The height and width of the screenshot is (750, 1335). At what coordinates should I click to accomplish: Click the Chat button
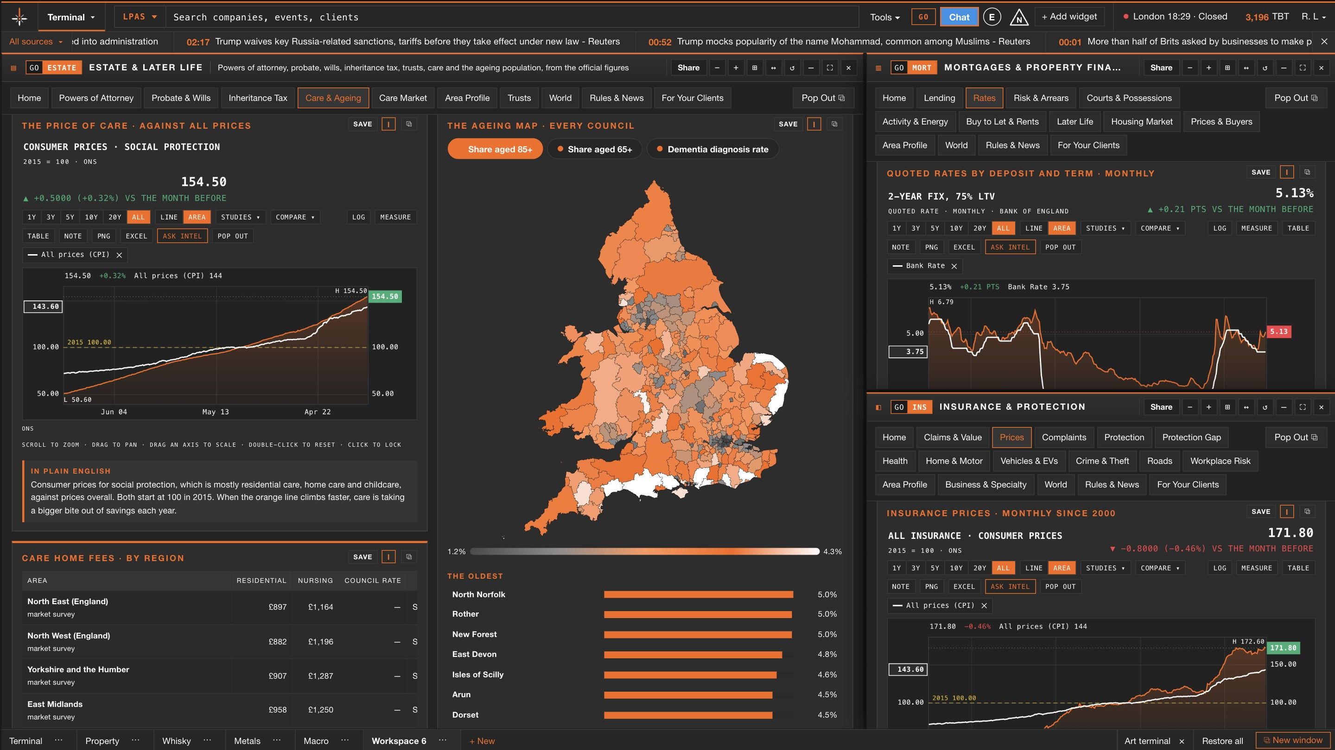point(959,17)
